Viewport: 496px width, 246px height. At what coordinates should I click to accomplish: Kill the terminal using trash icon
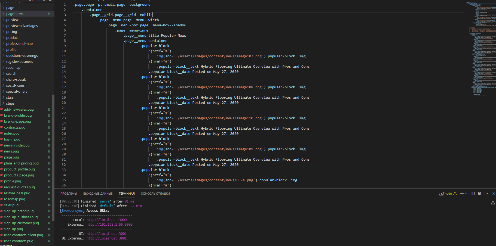coord(480,194)
